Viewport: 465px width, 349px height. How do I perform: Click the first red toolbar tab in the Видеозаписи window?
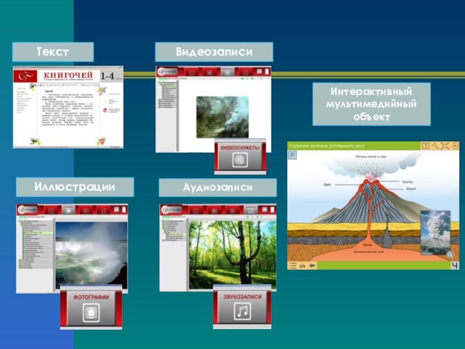coord(191,72)
